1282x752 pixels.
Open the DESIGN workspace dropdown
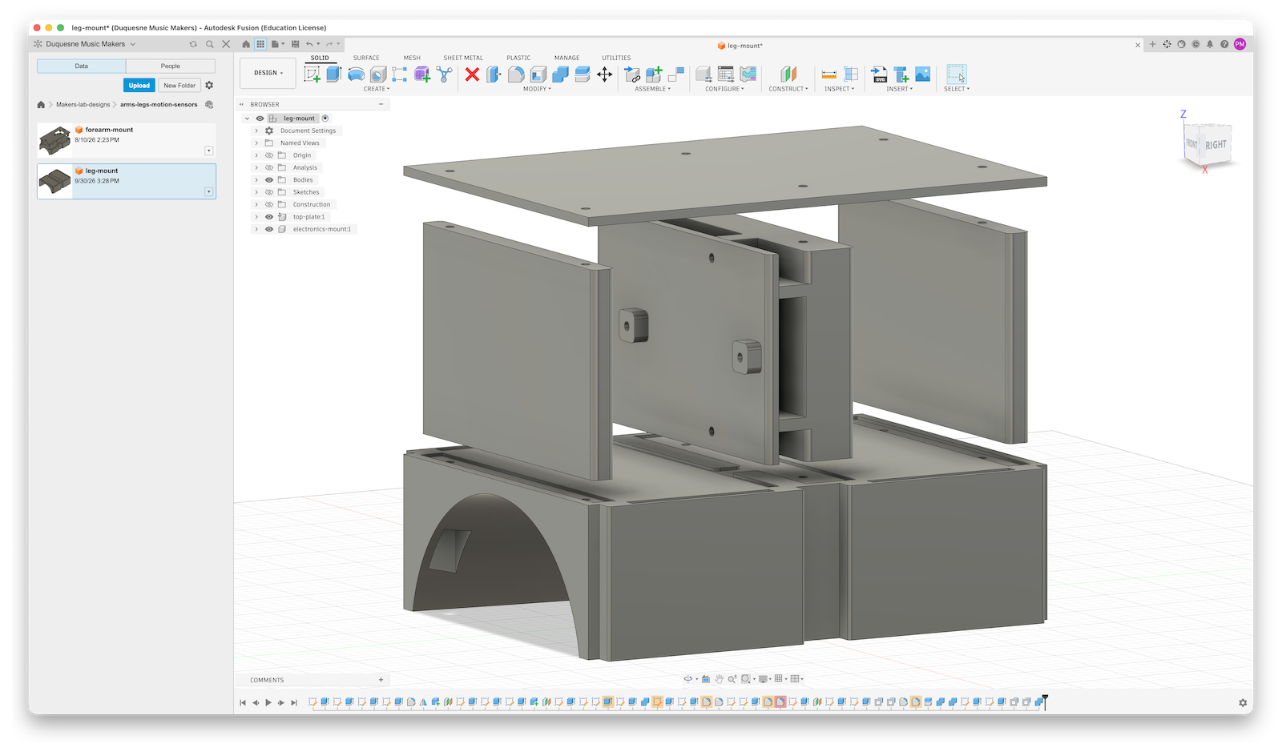pos(268,73)
